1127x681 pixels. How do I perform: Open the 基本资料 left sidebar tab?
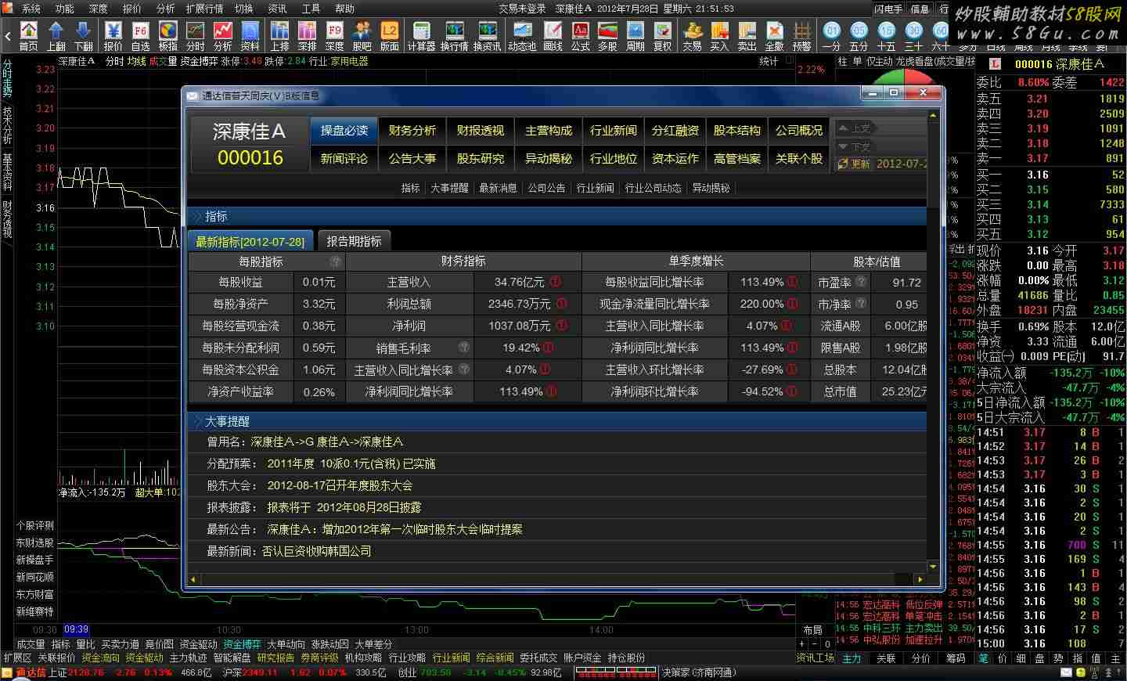tap(7, 172)
